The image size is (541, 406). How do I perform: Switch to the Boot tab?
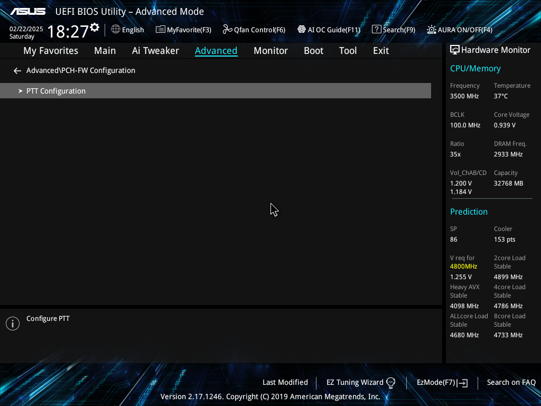pyautogui.click(x=313, y=51)
